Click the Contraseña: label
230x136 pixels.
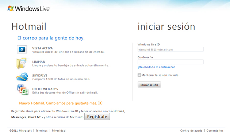pos(146,57)
